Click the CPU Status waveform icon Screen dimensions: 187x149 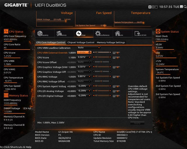click(x=6, y=31)
